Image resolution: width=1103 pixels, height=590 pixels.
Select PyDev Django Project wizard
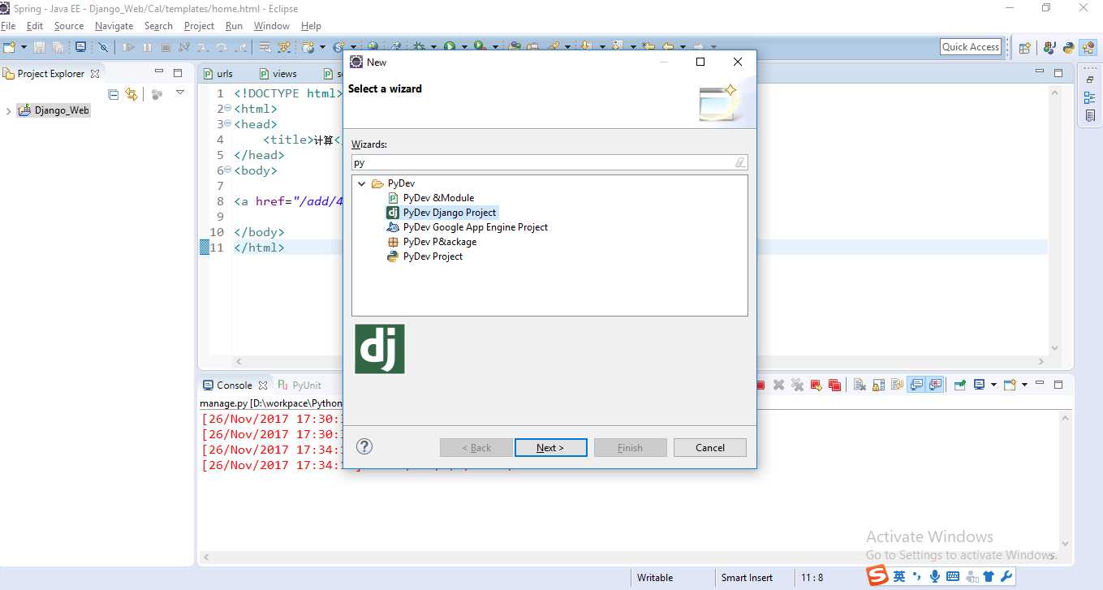point(442,213)
